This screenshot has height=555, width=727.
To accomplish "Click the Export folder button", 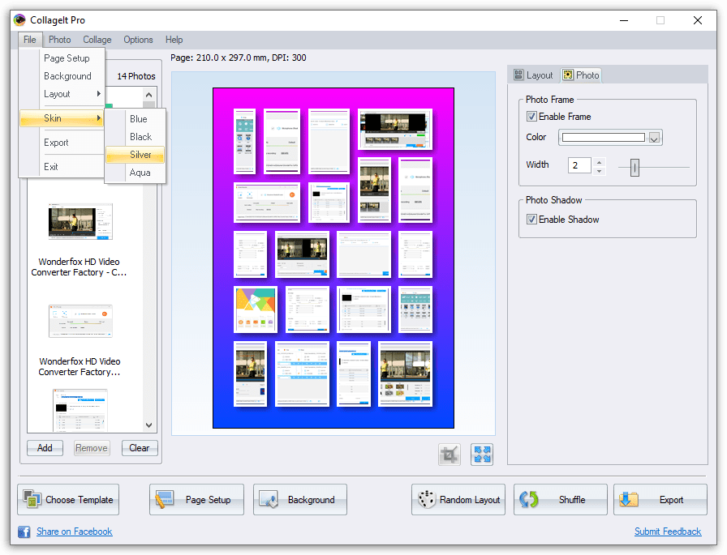I will click(x=660, y=500).
